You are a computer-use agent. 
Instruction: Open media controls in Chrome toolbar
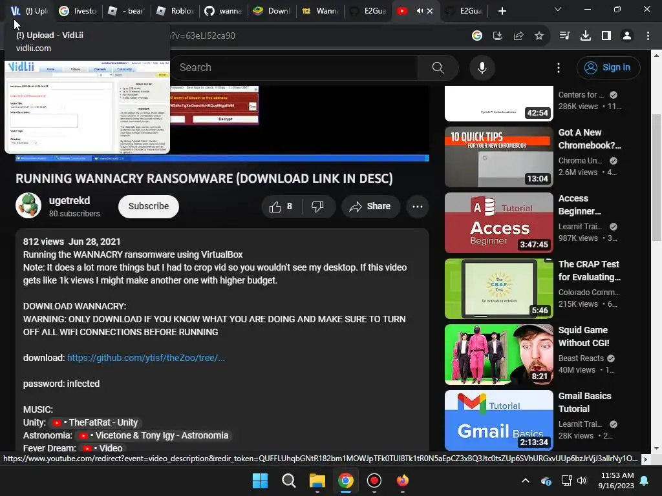pos(564,36)
